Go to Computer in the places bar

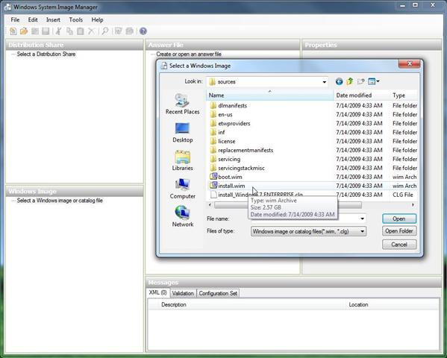pos(182,189)
